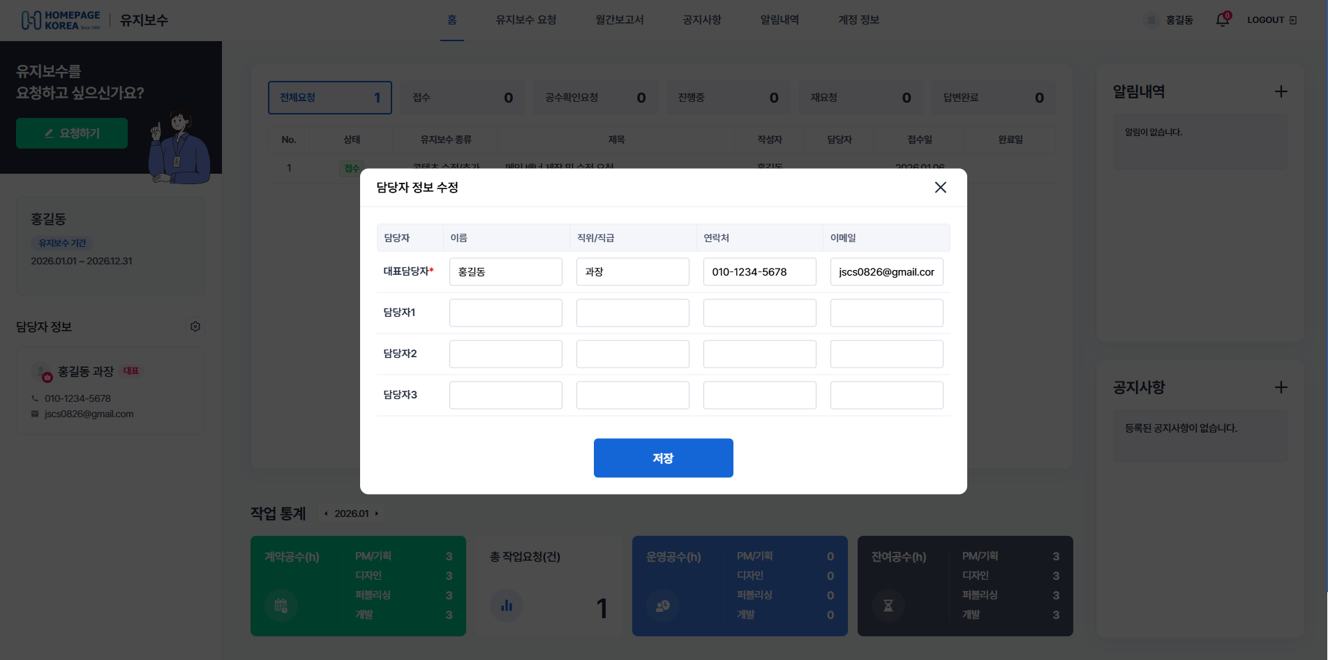The image size is (1328, 660).
Task: Click the plus icon in 공지사항 panel
Action: [x=1281, y=387]
